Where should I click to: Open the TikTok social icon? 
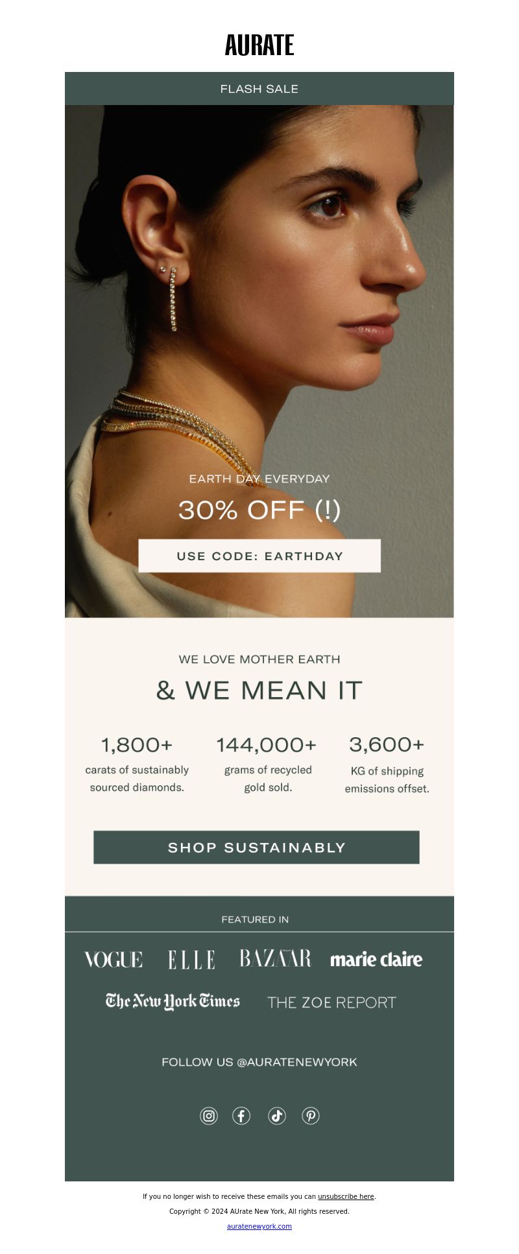(277, 1115)
